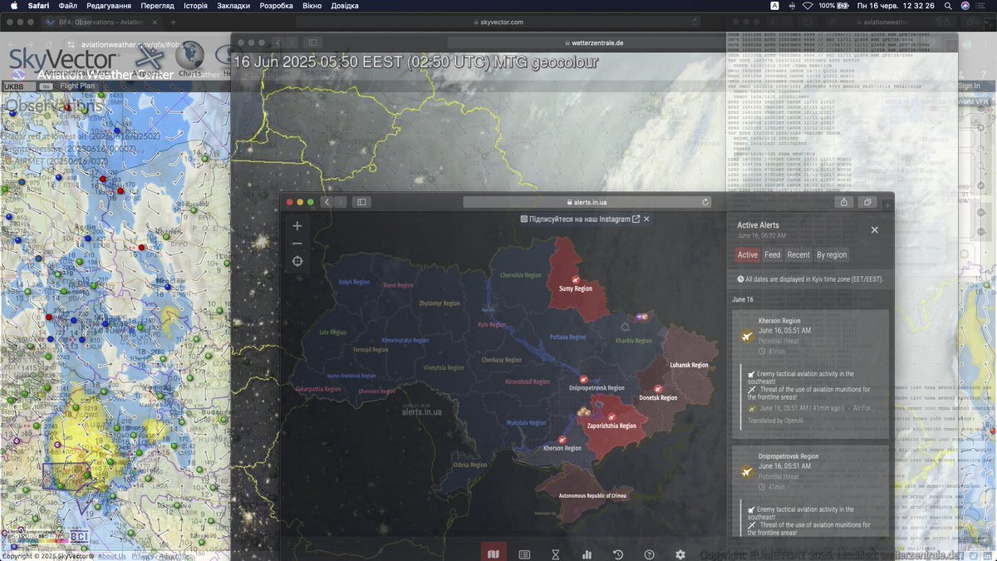Open the help question mark icon

click(x=649, y=554)
